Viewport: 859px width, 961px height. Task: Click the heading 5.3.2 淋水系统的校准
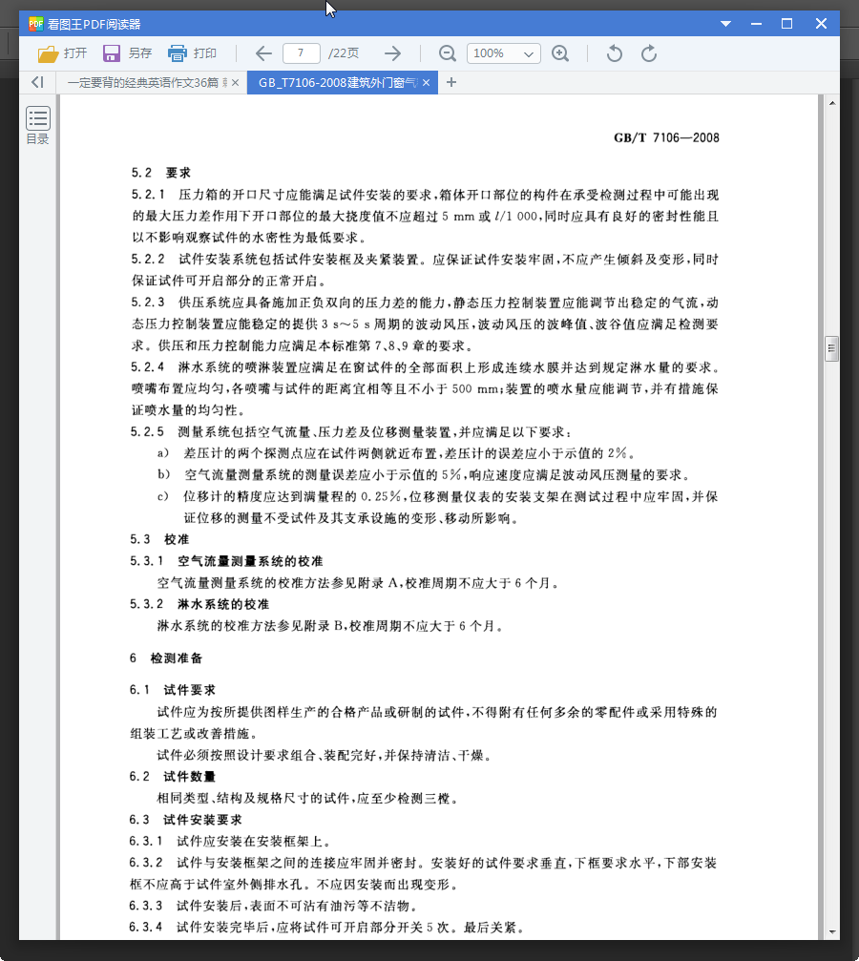[199, 604]
